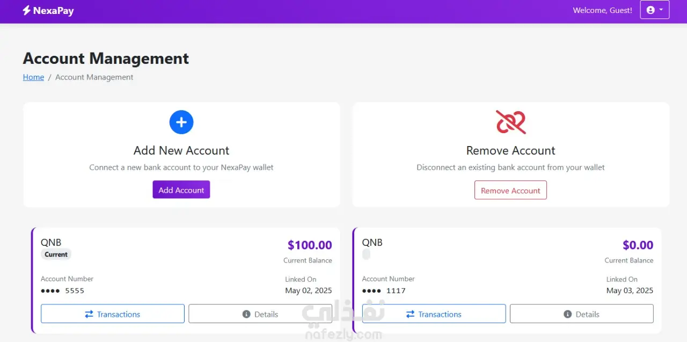Viewport: 687px width, 342px height.
Task: Click the red broken link icon
Action: [510, 122]
